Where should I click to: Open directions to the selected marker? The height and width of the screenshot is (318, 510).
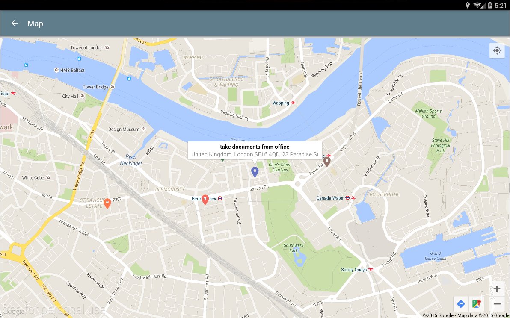click(x=461, y=304)
